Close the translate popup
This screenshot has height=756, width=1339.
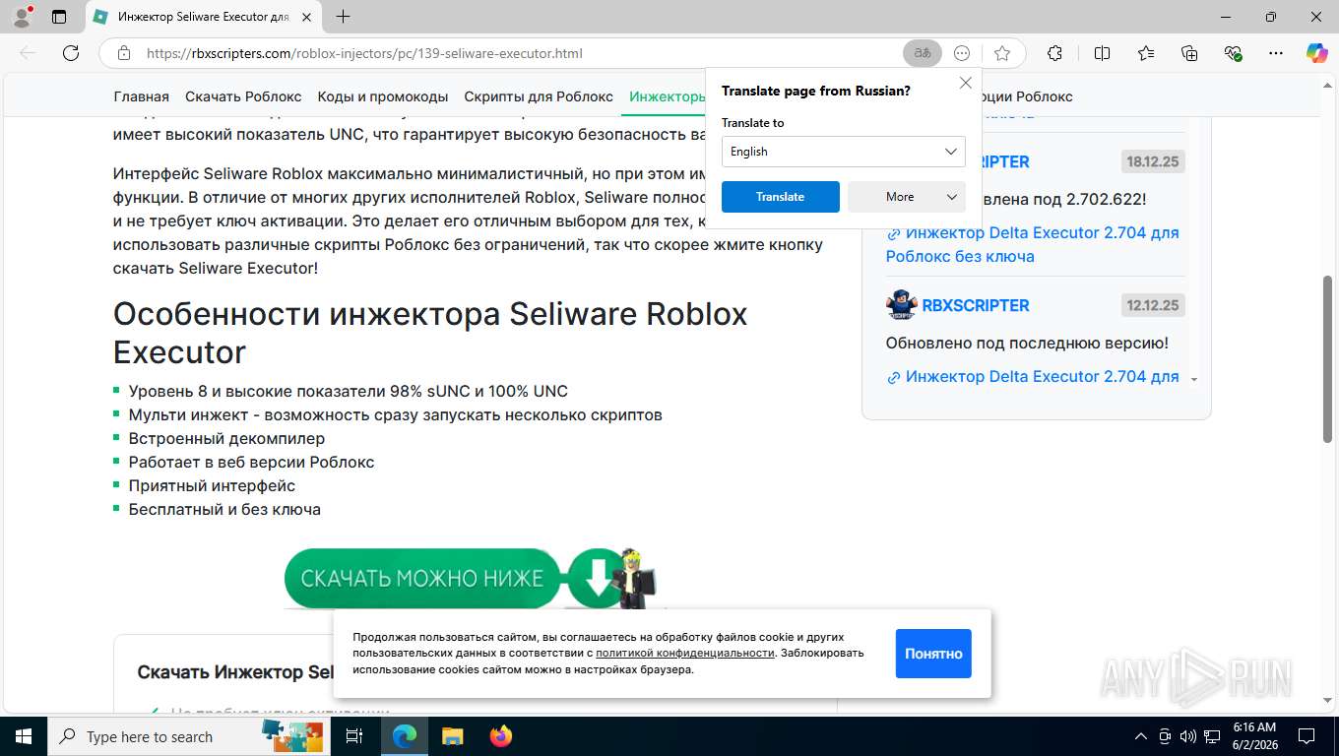coord(966,84)
